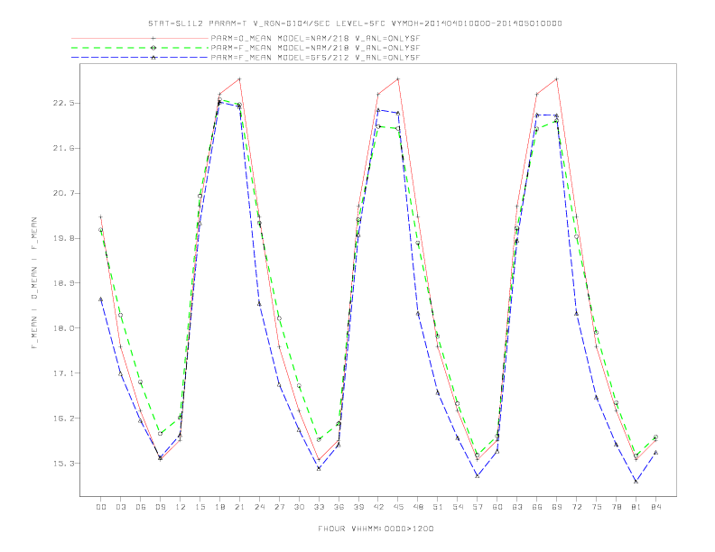Click x-axis forecast hour label 18

pos(219,507)
